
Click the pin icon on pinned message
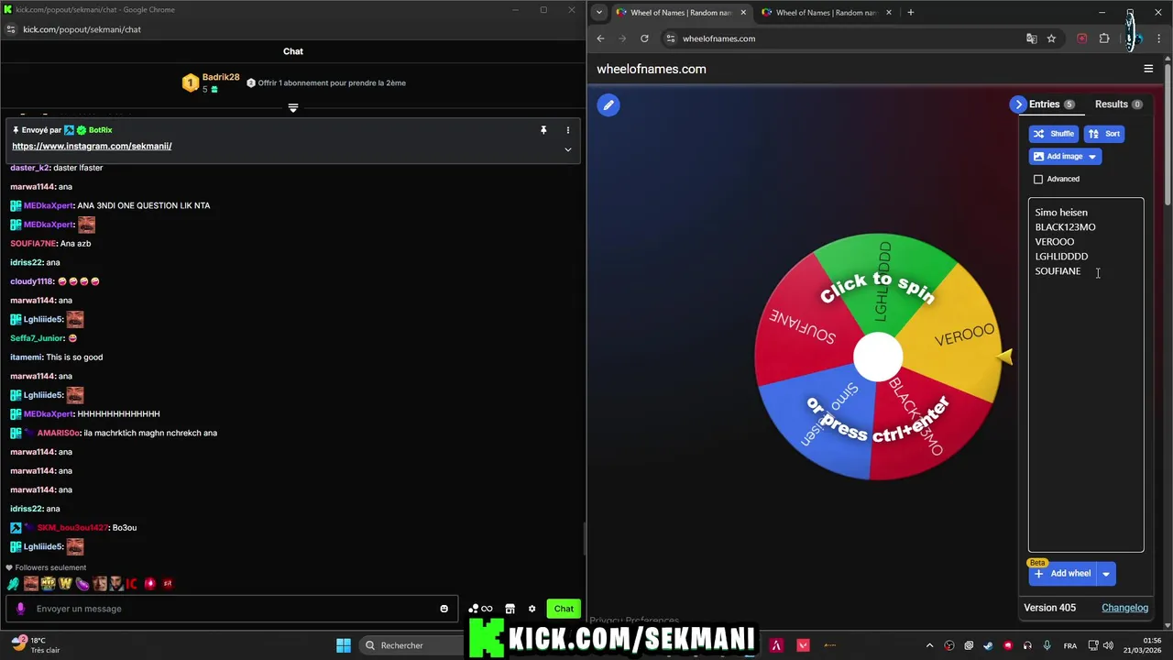tap(543, 130)
